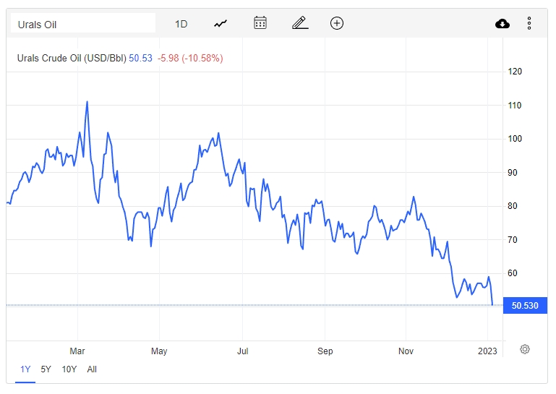Click the 2023 label on time axis
Image resolution: width=556 pixels, height=394 pixels.
coord(488,351)
